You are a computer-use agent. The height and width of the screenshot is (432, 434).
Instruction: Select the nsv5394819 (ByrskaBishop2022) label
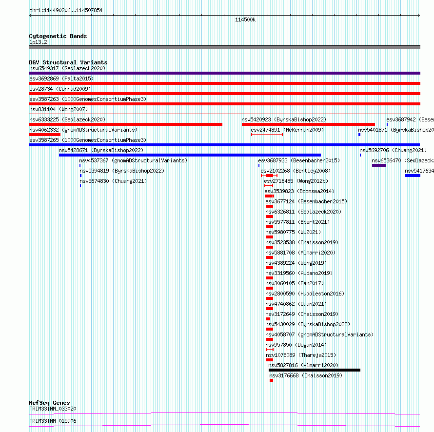click(x=122, y=171)
